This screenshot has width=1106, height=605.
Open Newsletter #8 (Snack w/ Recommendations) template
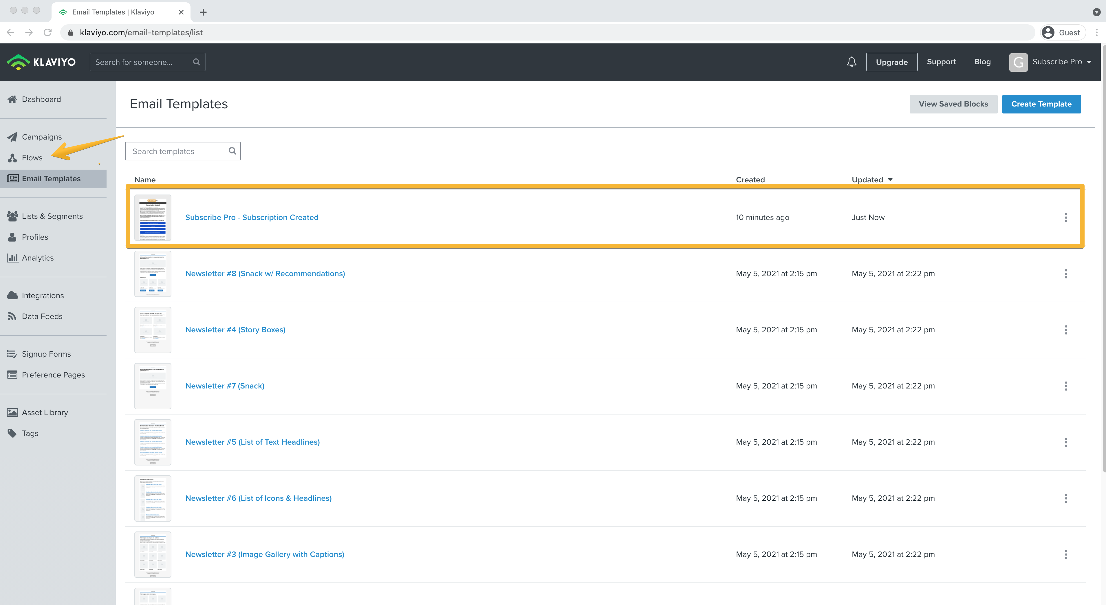click(265, 274)
